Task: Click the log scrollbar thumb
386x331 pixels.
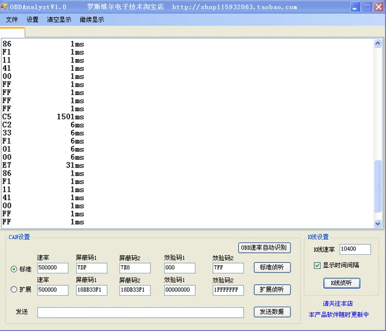Action: pos(378,186)
